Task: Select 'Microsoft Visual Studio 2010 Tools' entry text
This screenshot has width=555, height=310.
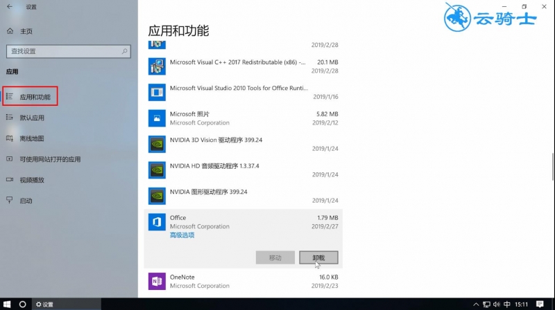Action: pyautogui.click(x=239, y=88)
